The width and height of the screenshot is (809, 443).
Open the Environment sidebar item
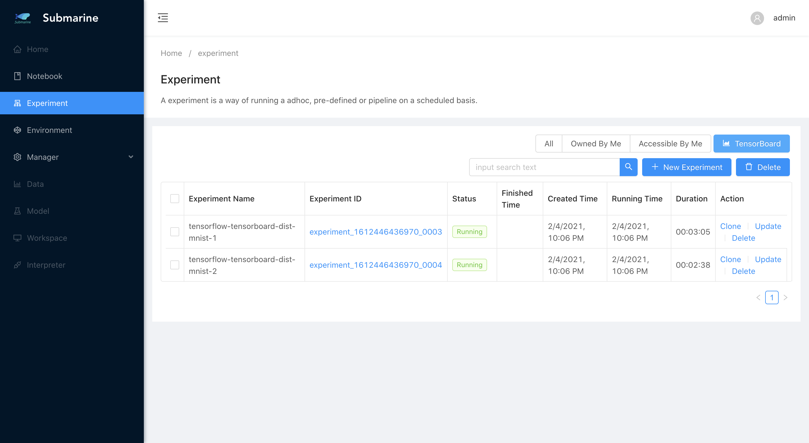tap(49, 130)
